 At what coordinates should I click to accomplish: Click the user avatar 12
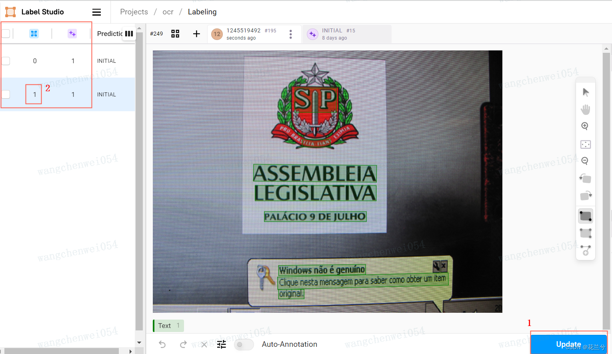coord(217,34)
